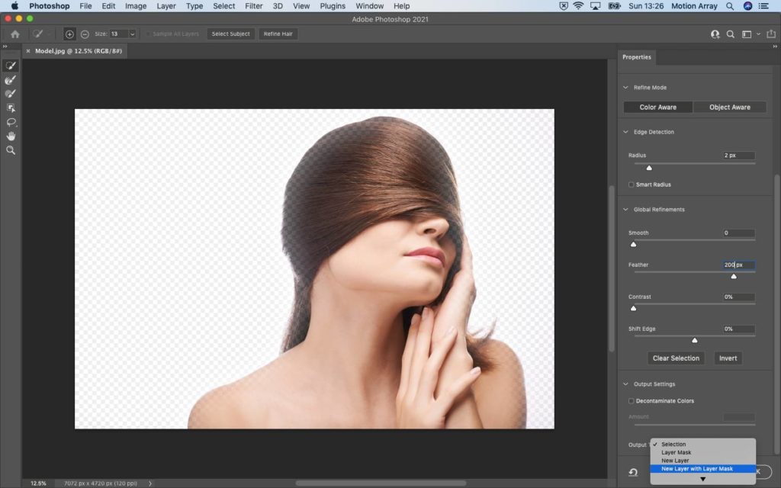Select the Quick Selection tool in left toolbar

point(11,66)
